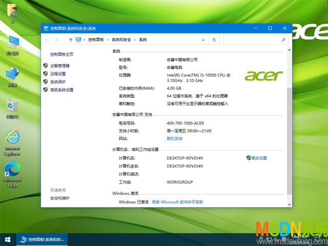Expand chevron after 系统和安全 breadcrumb

135,40
